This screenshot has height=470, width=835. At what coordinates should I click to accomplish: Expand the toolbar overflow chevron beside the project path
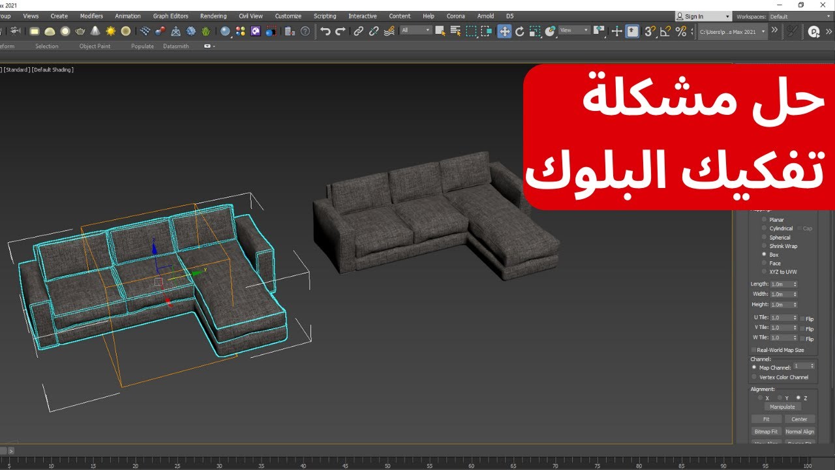click(x=774, y=30)
